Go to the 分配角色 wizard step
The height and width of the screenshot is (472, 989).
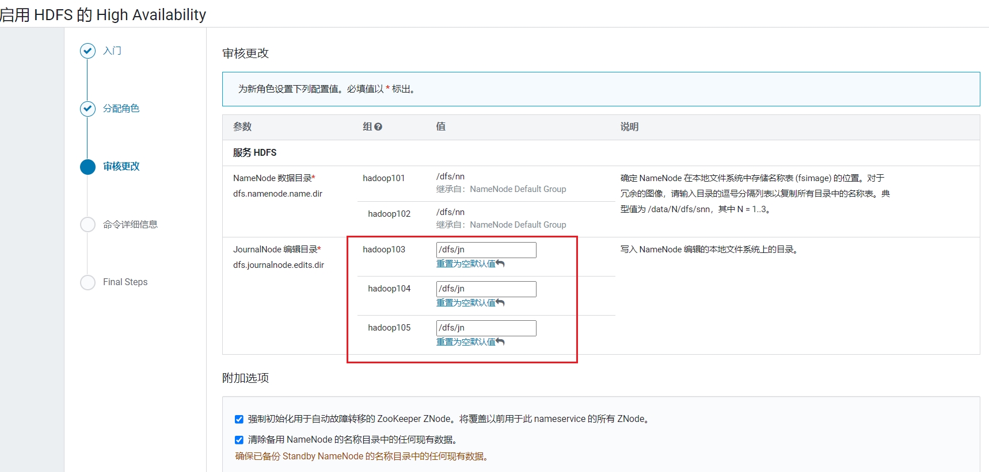tap(121, 109)
